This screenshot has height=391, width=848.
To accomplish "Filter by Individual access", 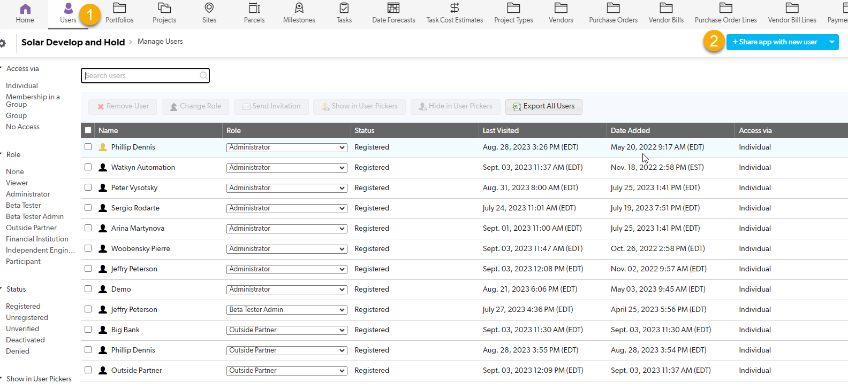I will pyautogui.click(x=22, y=85).
